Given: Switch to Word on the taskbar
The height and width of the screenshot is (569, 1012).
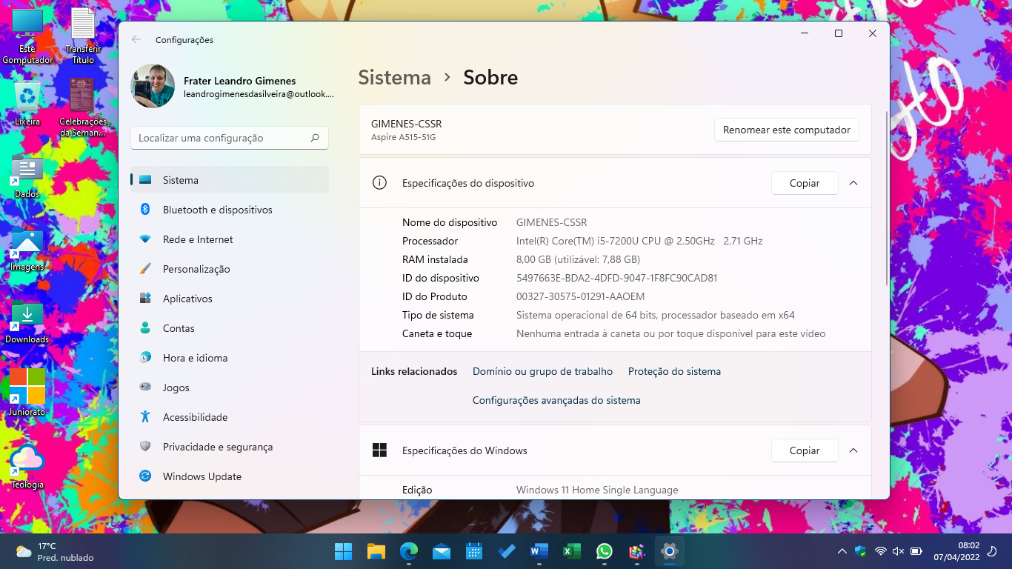Looking at the screenshot, I should coord(539,551).
